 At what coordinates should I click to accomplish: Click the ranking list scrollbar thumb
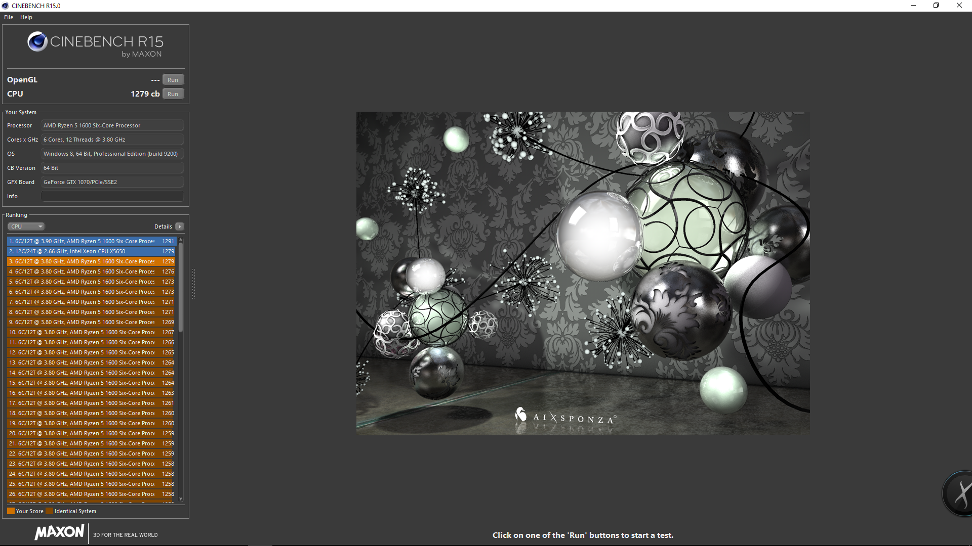(x=181, y=287)
